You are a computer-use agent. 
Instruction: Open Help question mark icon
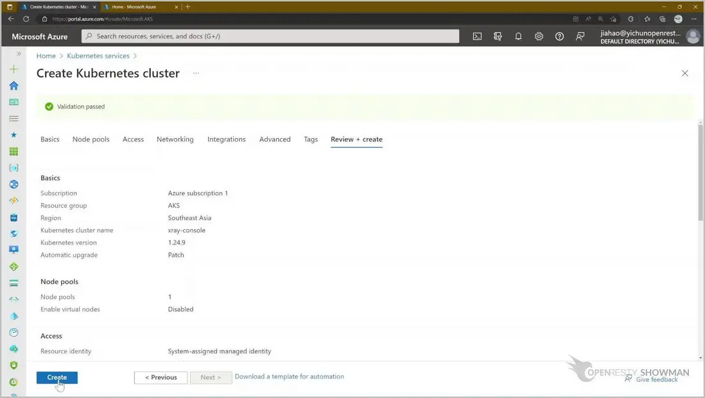[x=559, y=37]
